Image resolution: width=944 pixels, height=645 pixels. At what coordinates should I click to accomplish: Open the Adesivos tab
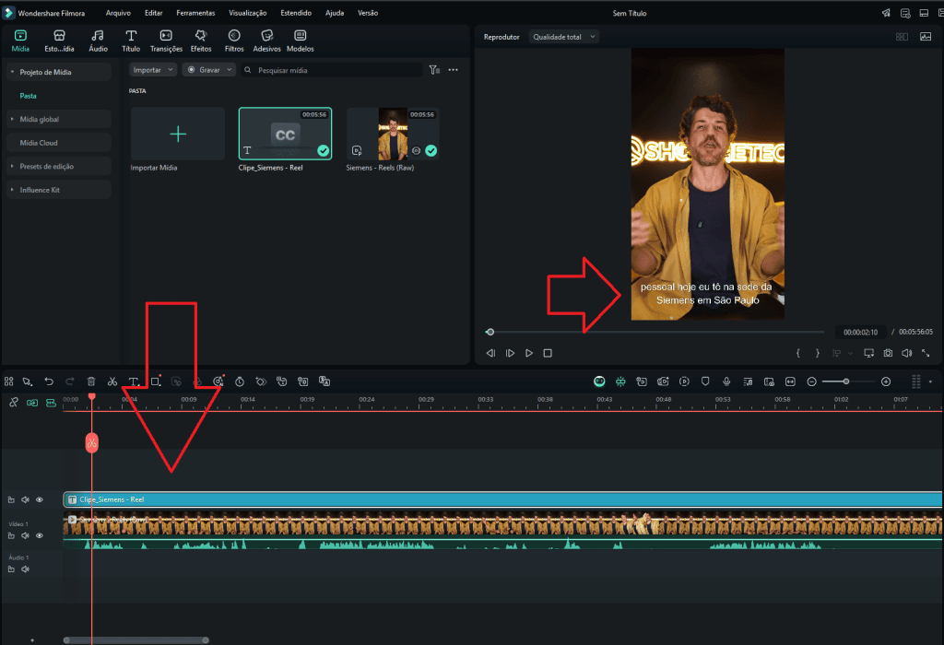pos(266,41)
